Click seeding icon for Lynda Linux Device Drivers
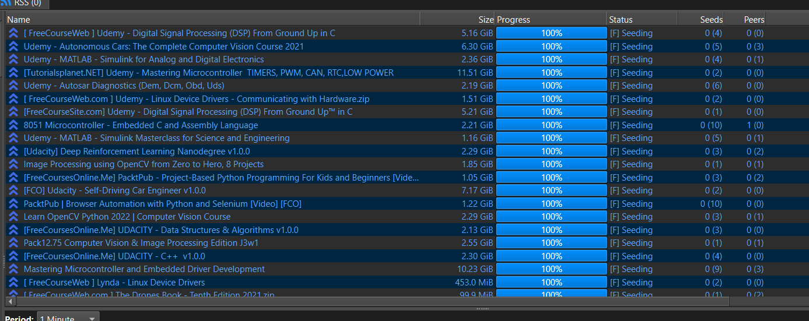This screenshot has height=321, width=809. pyautogui.click(x=13, y=283)
